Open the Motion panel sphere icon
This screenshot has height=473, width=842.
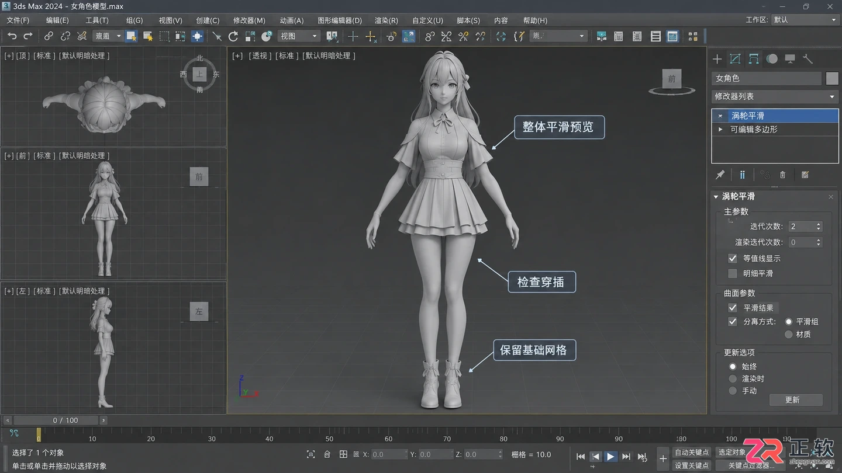point(772,59)
